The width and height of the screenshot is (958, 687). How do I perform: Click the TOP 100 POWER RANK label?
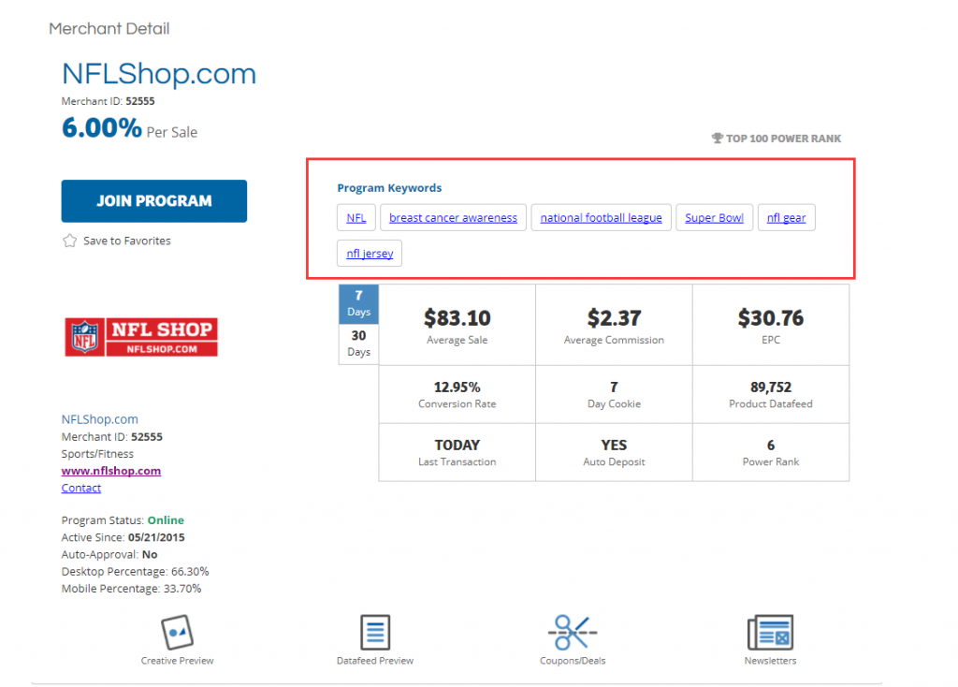point(783,139)
